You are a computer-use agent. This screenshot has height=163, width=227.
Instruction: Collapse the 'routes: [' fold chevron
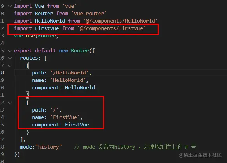click(10, 58)
